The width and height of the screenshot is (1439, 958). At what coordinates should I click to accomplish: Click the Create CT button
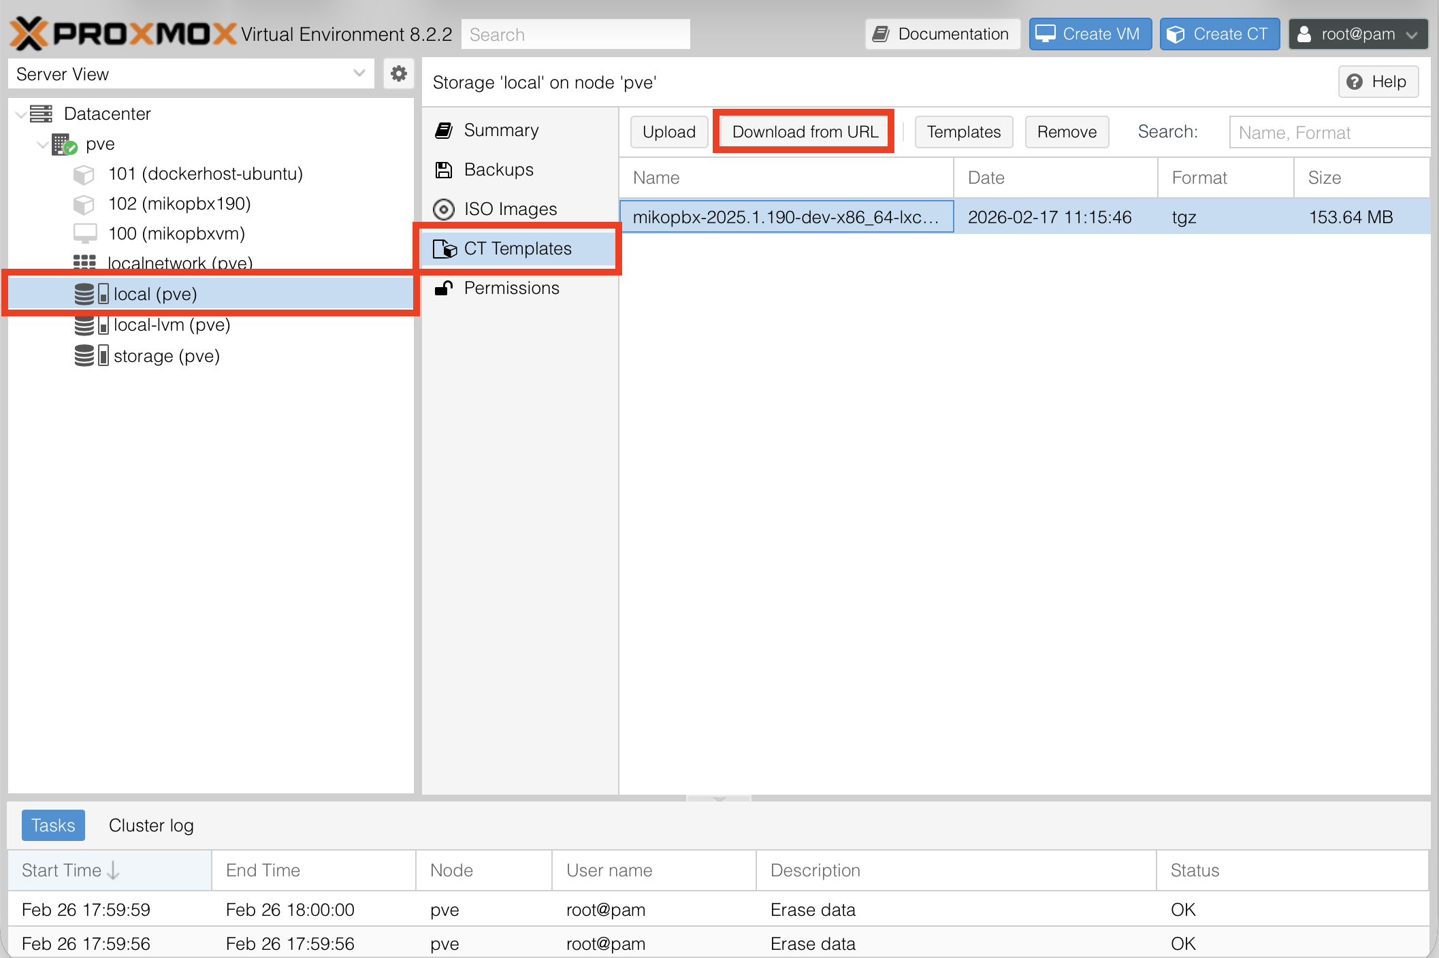pyautogui.click(x=1219, y=34)
